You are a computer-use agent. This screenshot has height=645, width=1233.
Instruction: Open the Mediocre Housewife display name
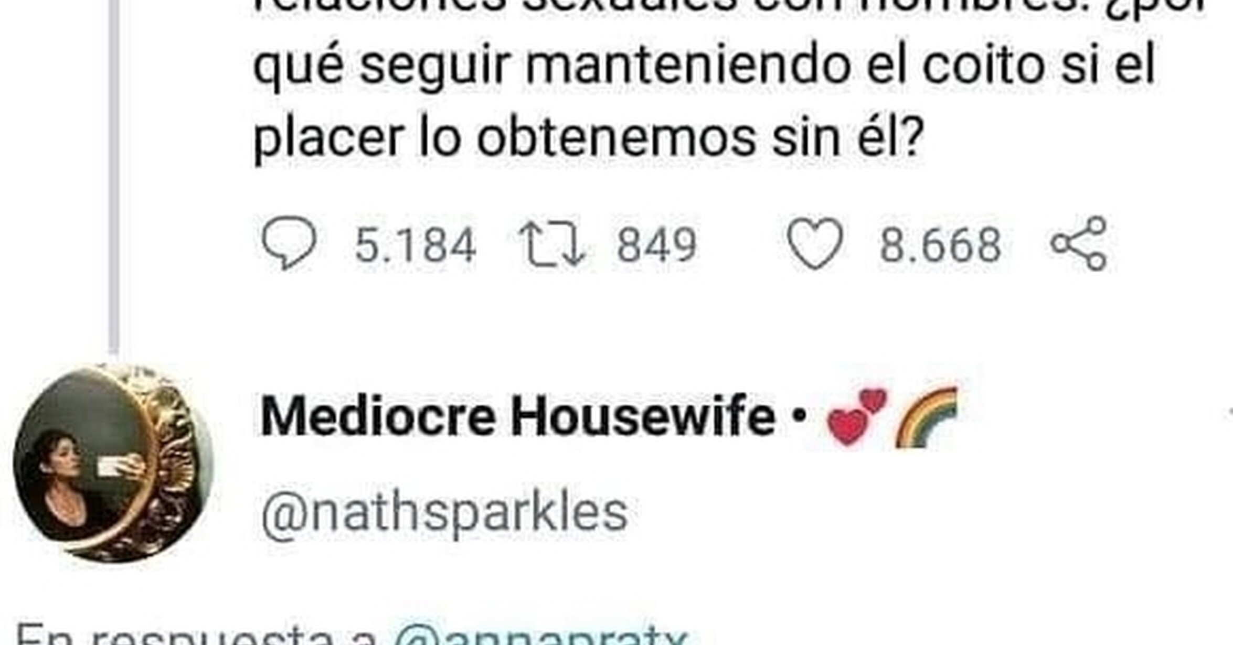[517, 416]
